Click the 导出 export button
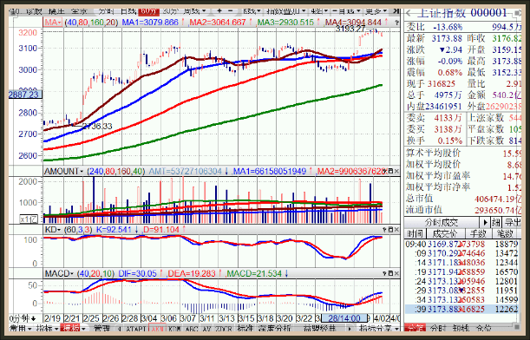This screenshot has height=340, width=530. [x=513, y=222]
